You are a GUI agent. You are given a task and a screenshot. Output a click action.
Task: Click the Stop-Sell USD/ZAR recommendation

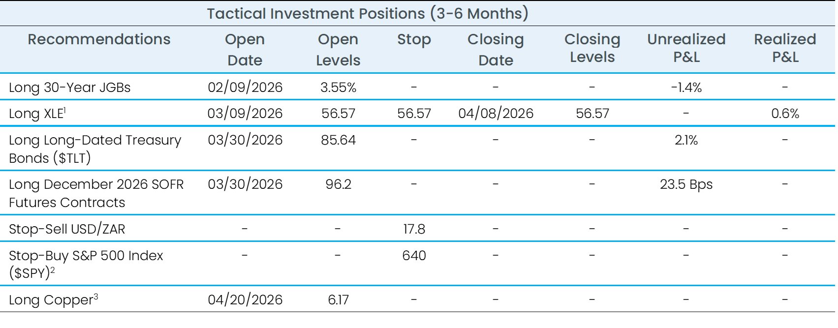67,229
